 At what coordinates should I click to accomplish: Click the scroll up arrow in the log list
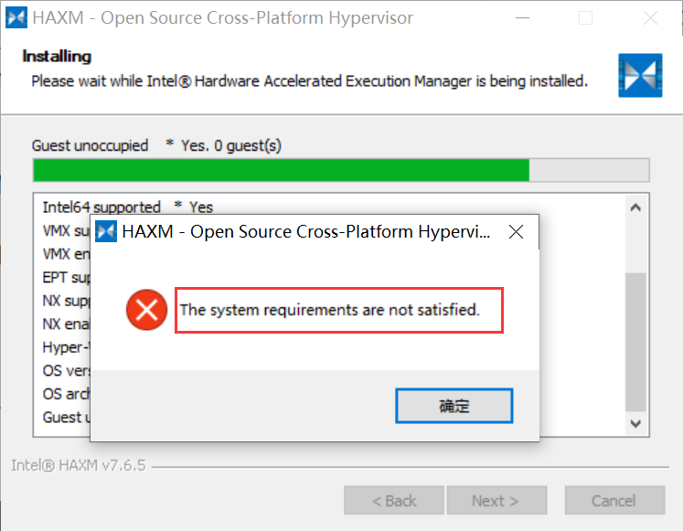pyautogui.click(x=635, y=207)
